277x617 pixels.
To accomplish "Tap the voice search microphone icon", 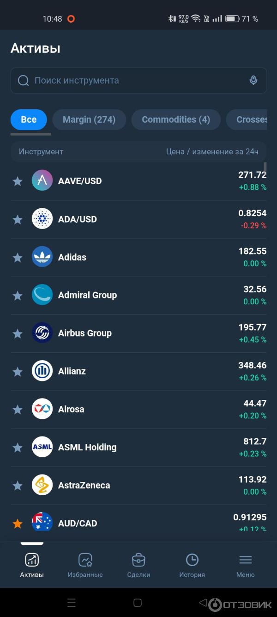I will 253,81.
